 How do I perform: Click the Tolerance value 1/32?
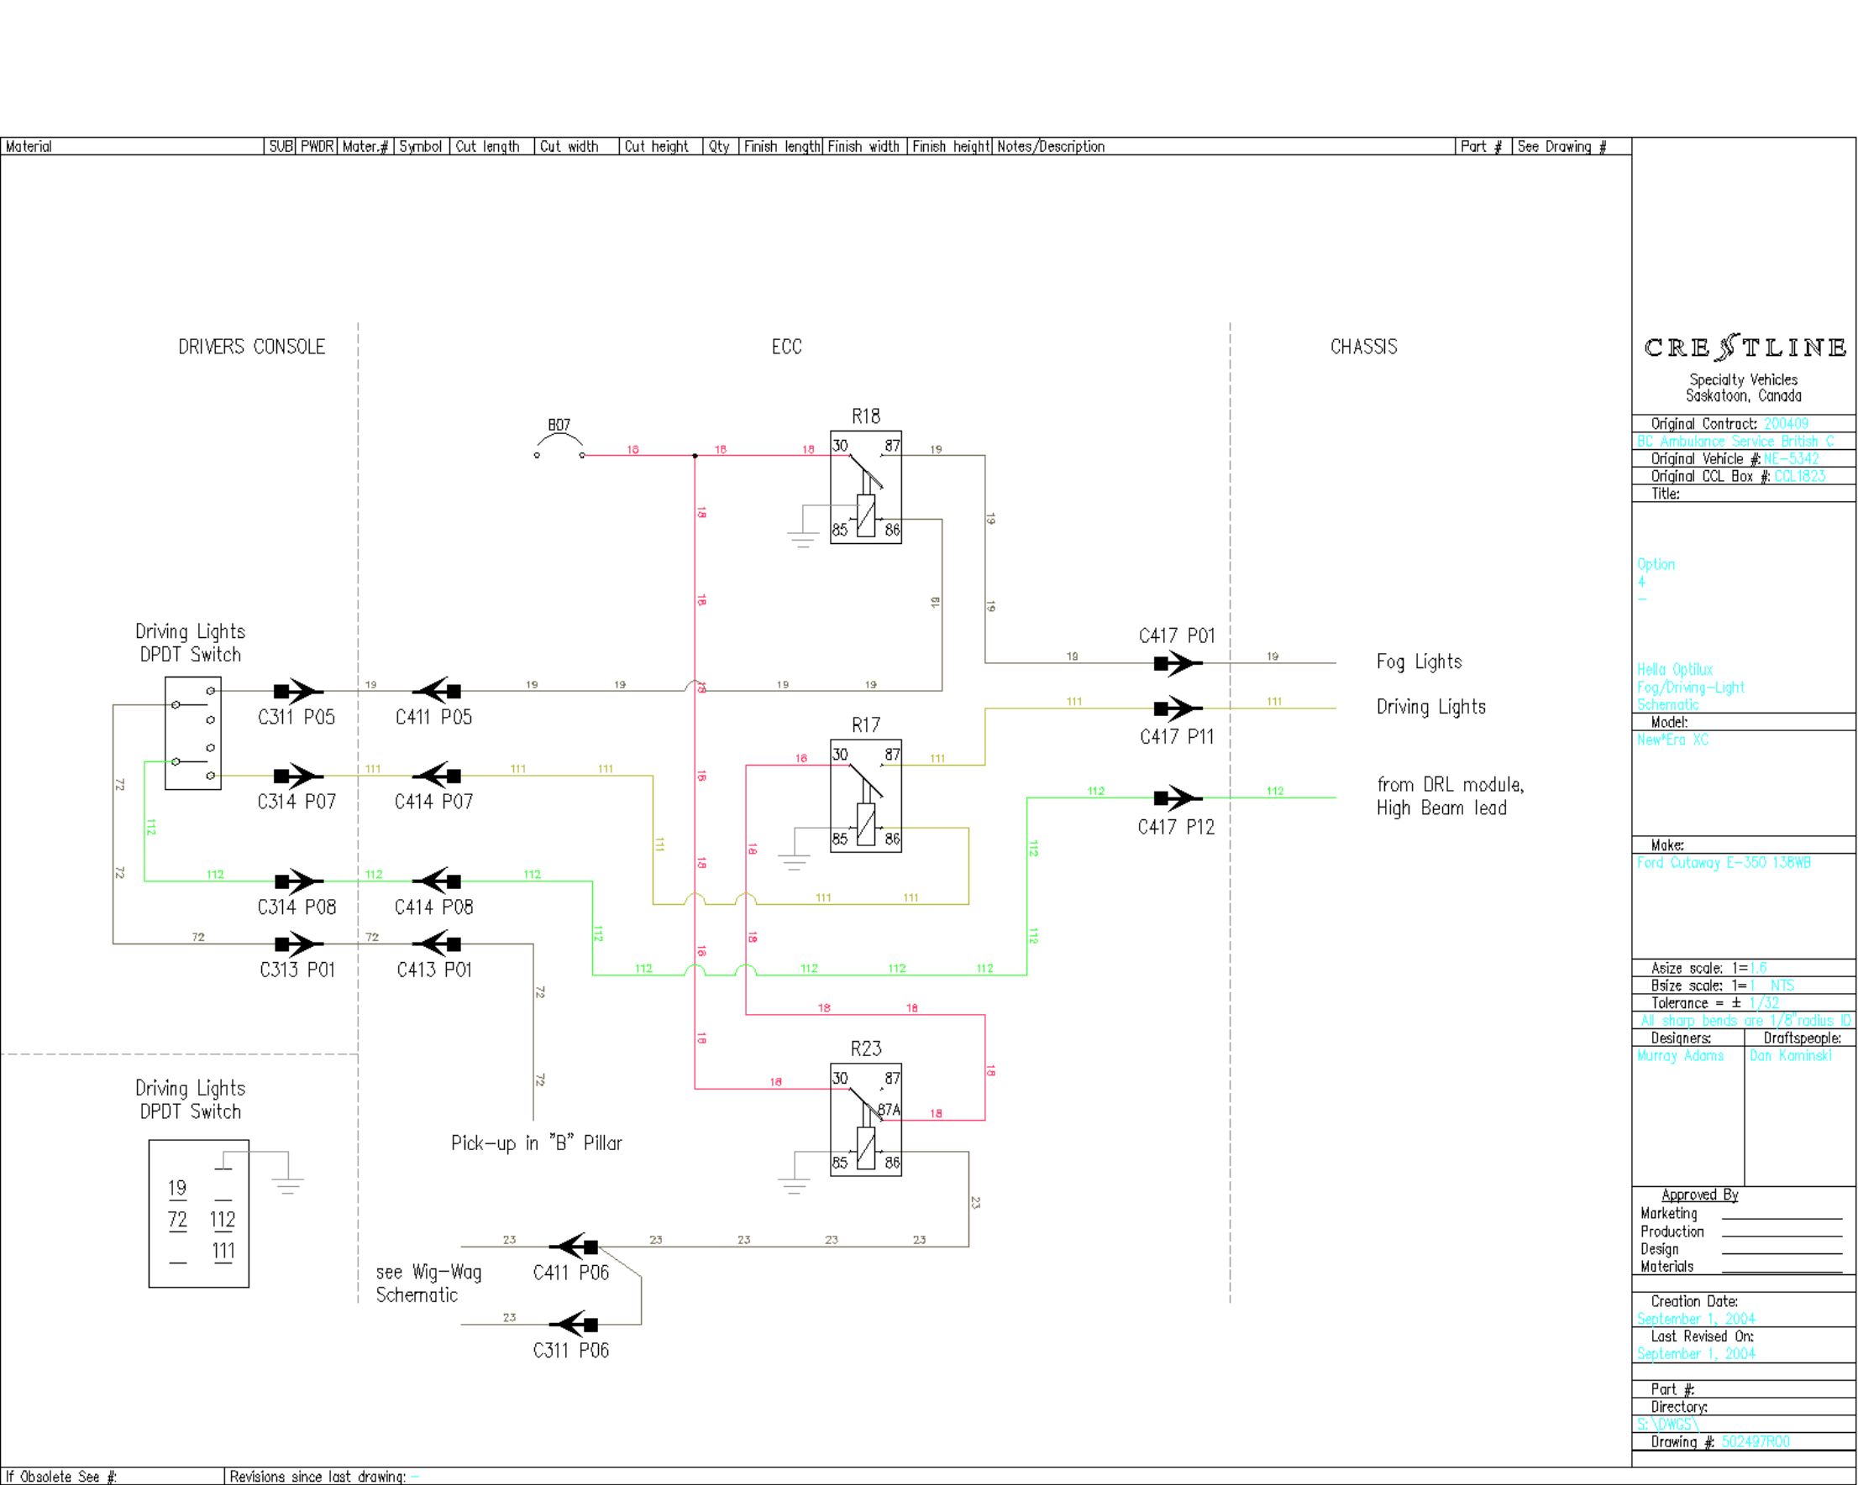tap(1764, 1002)
